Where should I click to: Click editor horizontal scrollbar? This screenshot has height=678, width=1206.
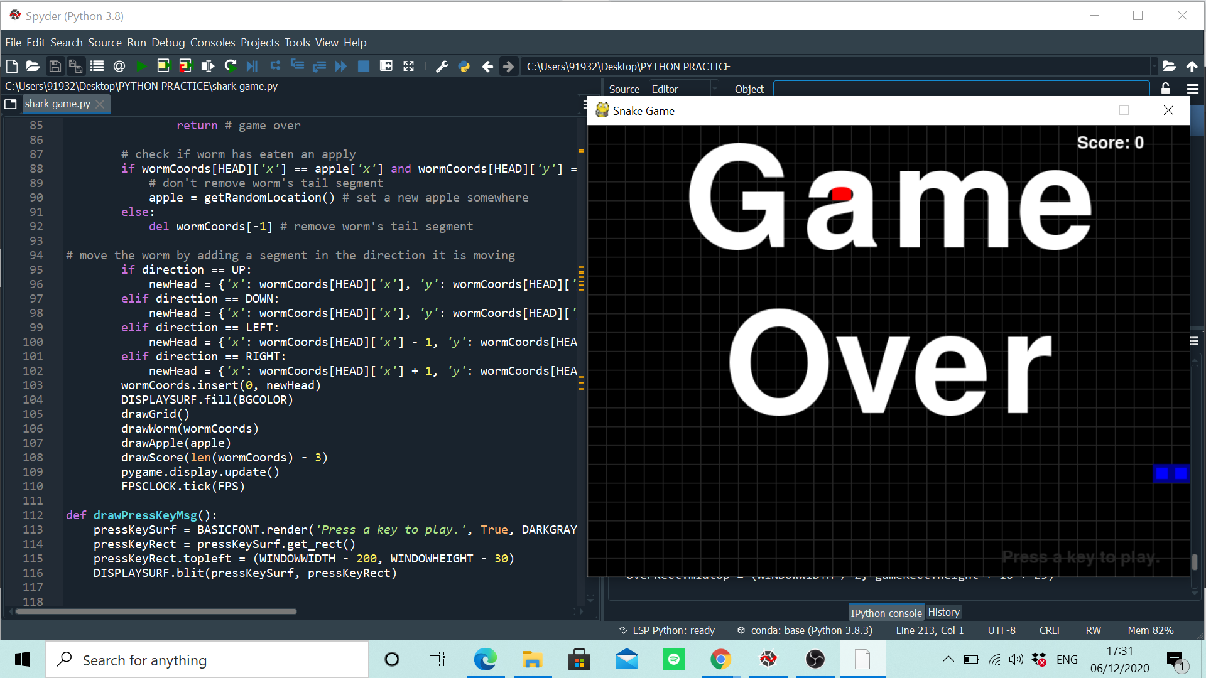[x=157, y=611]
